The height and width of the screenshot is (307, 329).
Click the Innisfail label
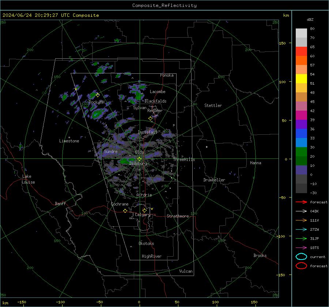click(148, 132)
